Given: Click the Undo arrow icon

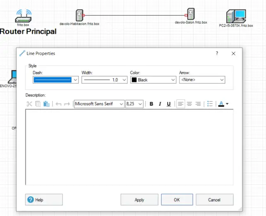Looking at the screenshot, I should pos(58,104).
